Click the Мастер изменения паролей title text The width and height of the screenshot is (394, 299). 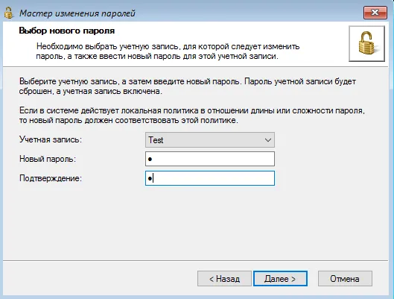pos(77,13)
